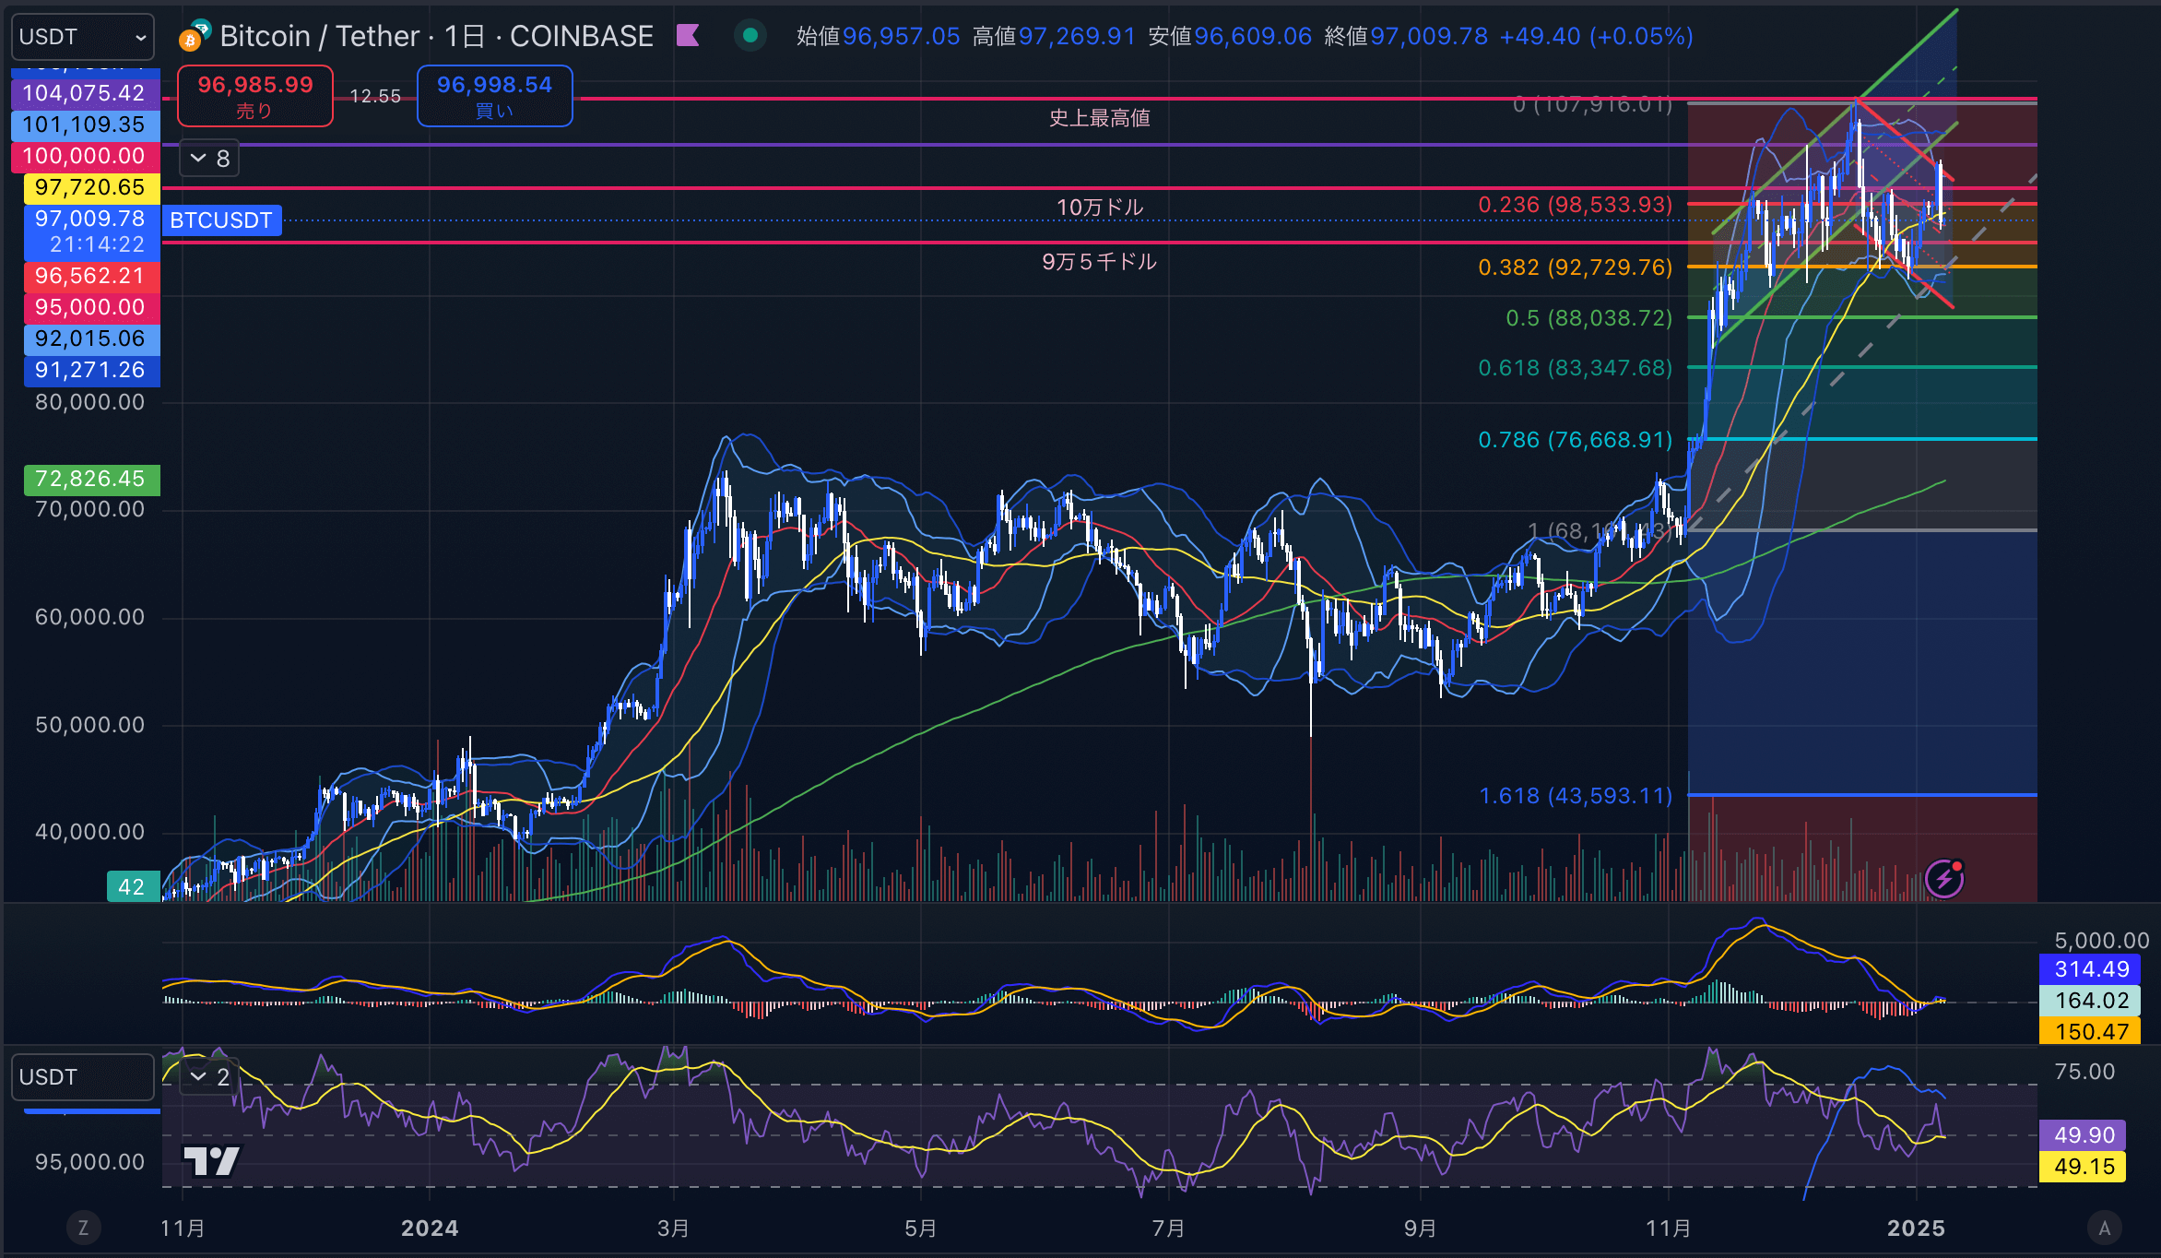Screen dimensions: 2161x1258
Task: Click the 2025 label on time axis
Action: tap(1916, 1228)
